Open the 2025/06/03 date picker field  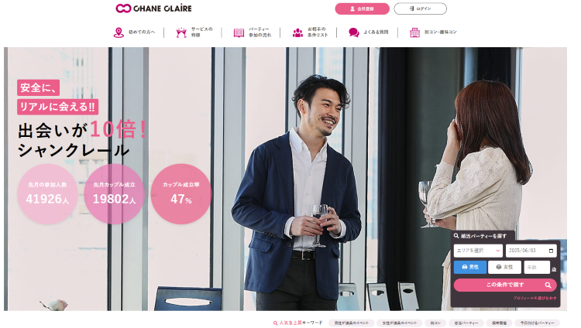click(531, 251)
